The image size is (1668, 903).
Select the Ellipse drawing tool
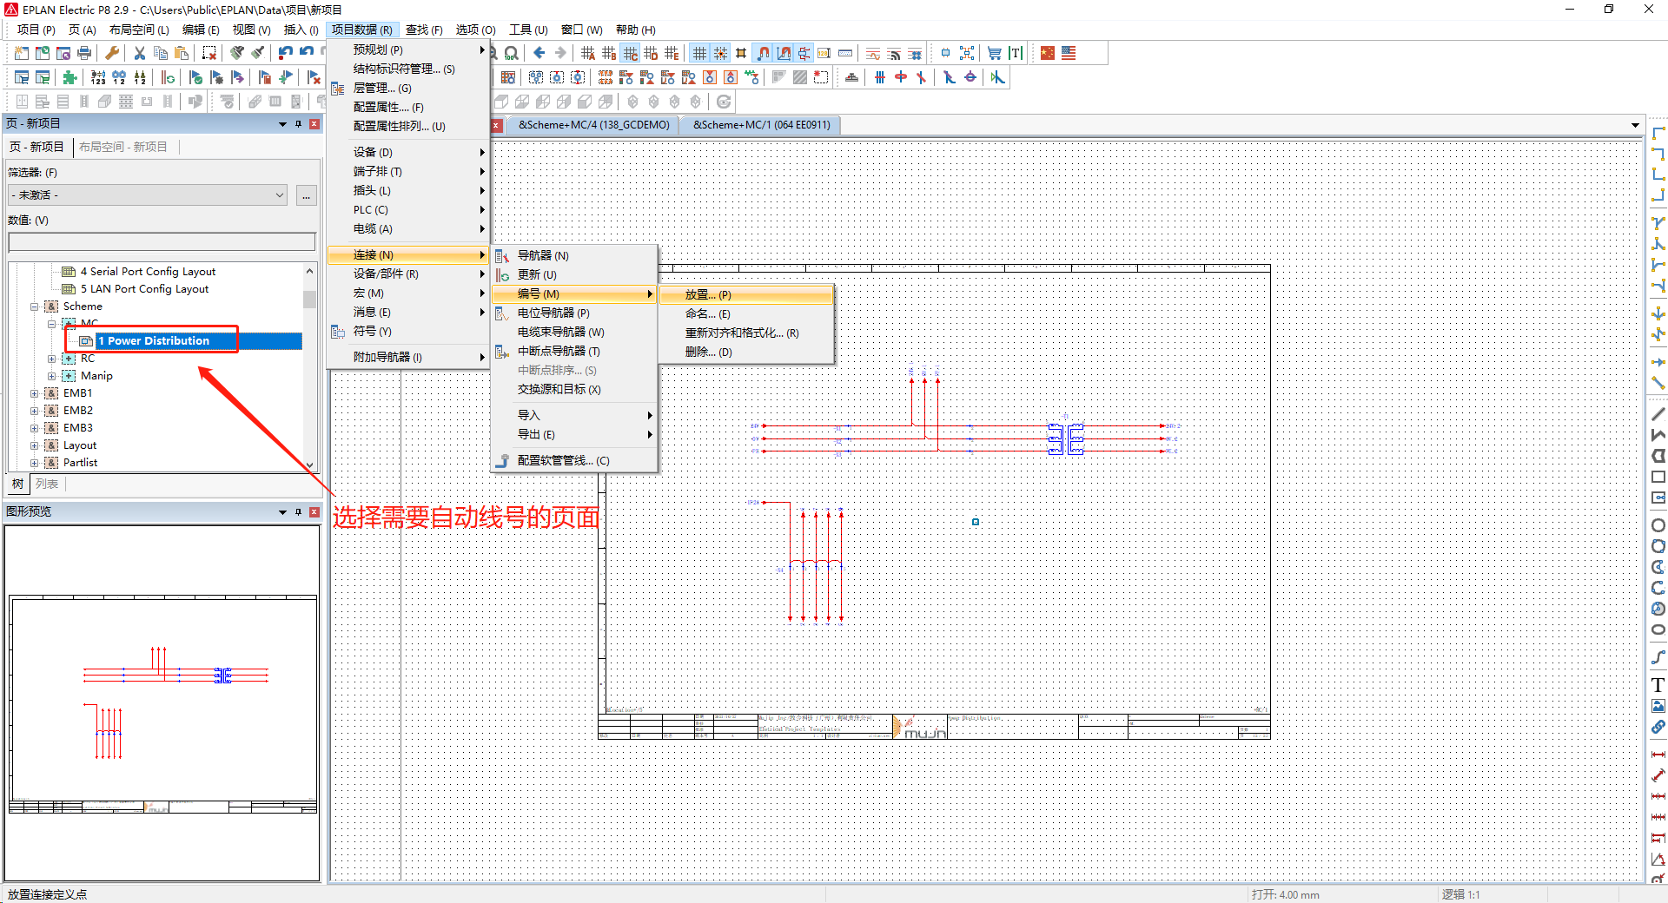pos(1658,629)
